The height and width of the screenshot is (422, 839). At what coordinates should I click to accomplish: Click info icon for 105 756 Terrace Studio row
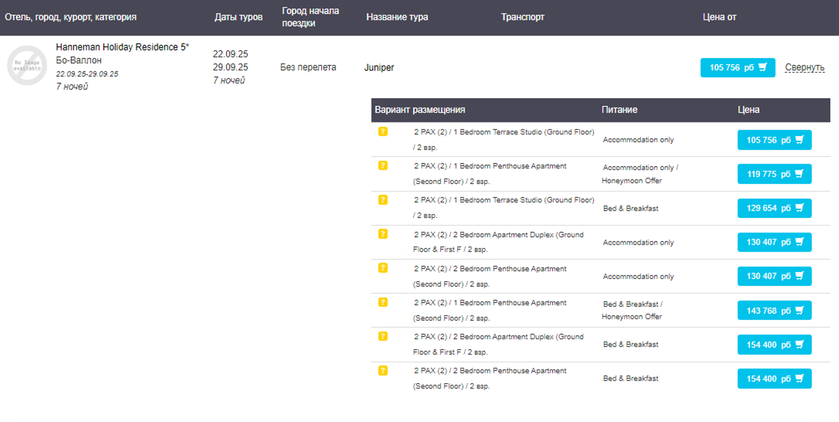point(383,132)
